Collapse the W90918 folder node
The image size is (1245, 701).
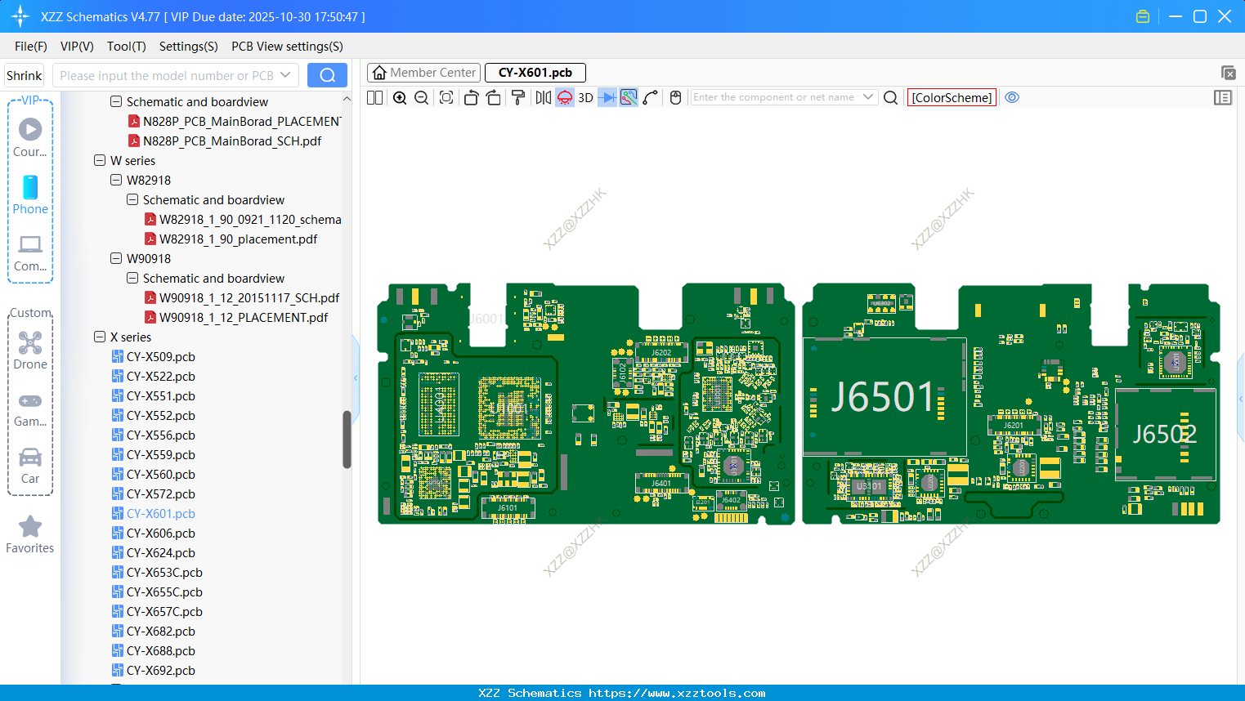point(116,259)
